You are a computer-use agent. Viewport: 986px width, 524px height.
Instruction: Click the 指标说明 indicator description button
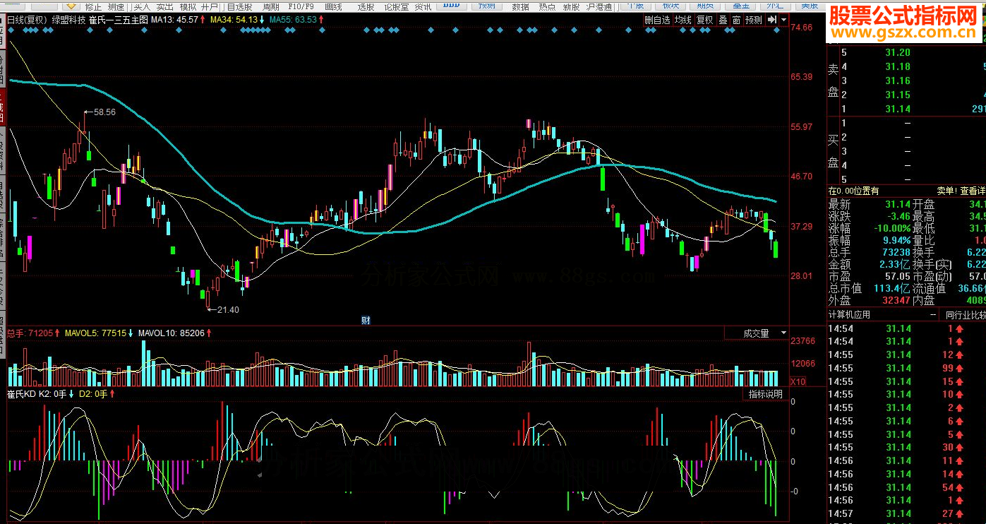[x=765, y=394]
